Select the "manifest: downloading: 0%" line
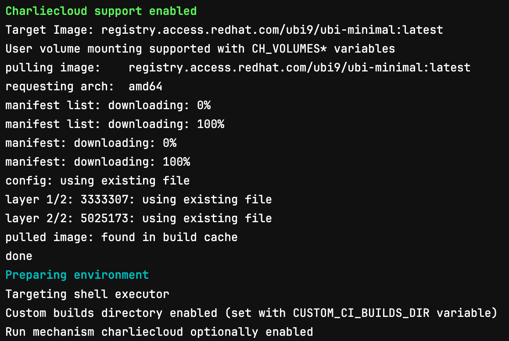Screen dimensions: 509x341 pos(91,143)
